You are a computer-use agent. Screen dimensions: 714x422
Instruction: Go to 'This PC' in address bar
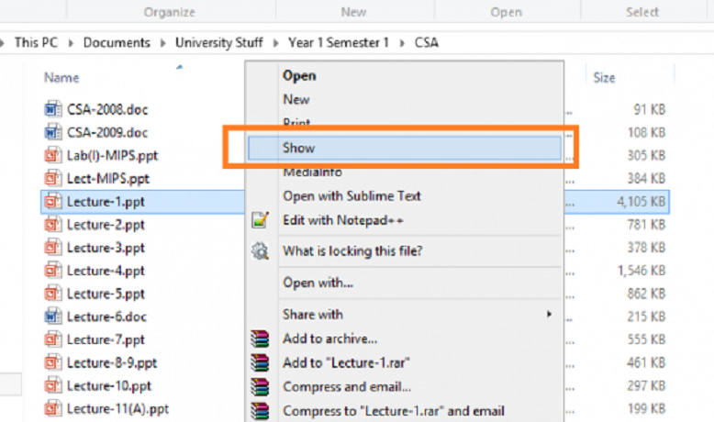click(39, 42)
